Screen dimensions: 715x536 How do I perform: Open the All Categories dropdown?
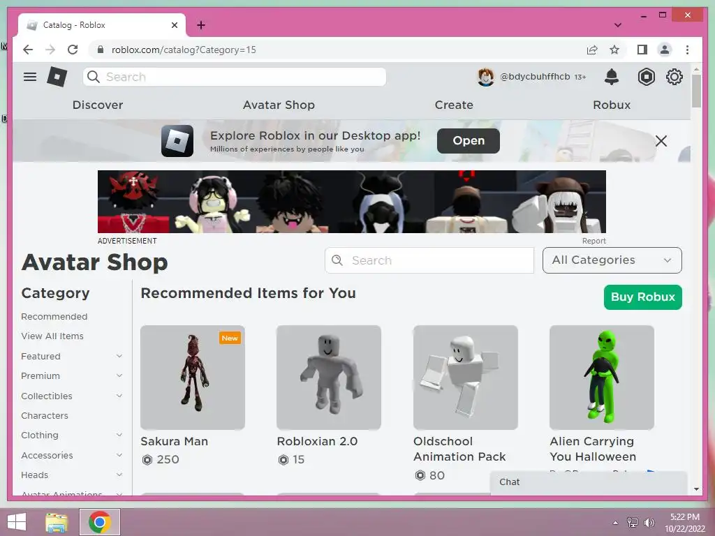(x=612, y=260)
